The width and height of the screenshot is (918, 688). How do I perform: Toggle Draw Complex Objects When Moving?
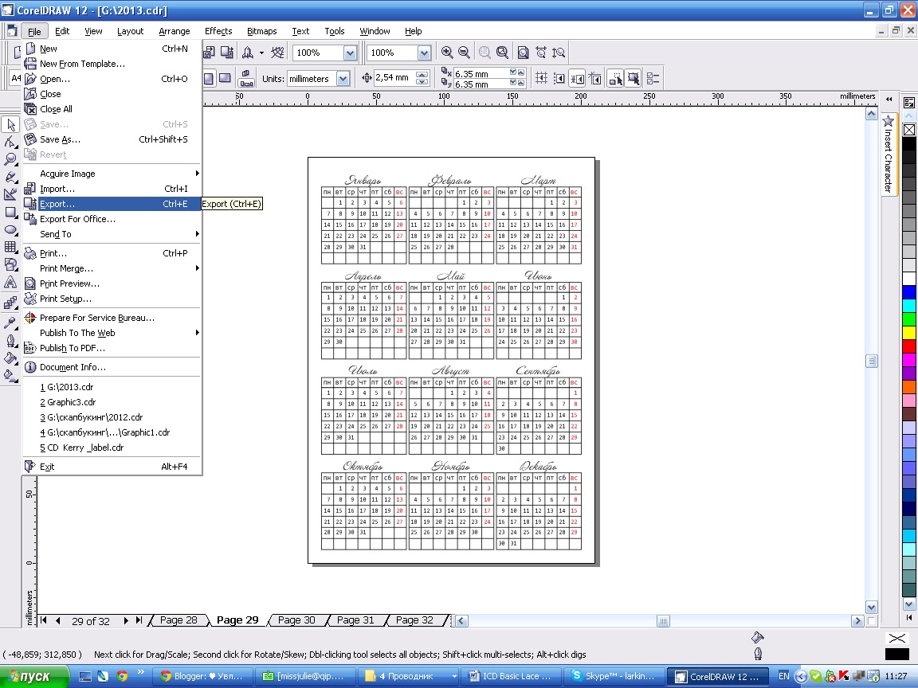pos(615,78)
